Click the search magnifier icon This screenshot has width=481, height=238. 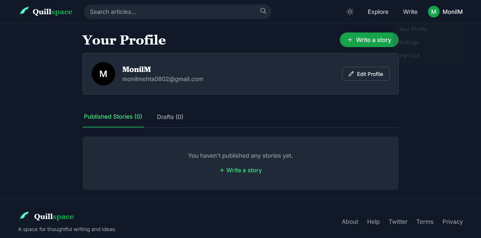263,11
